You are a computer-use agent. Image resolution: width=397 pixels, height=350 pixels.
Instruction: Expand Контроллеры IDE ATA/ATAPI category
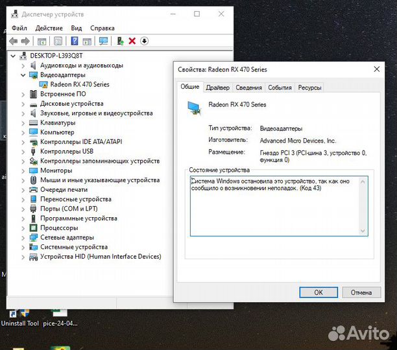click(x=23, y=142)
